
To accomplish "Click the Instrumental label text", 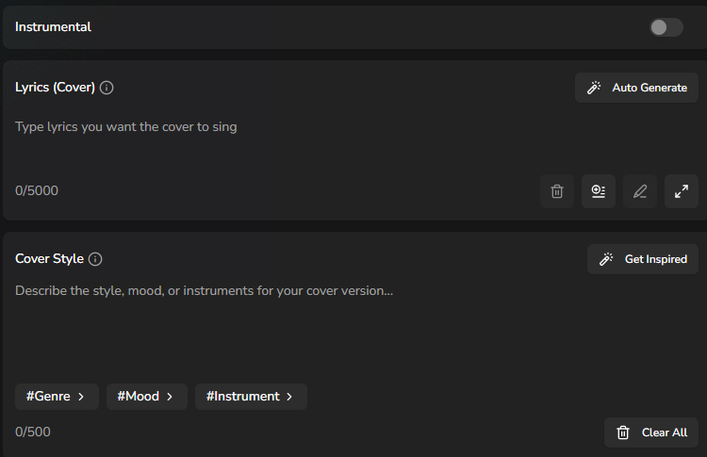I will click(53, 27).
